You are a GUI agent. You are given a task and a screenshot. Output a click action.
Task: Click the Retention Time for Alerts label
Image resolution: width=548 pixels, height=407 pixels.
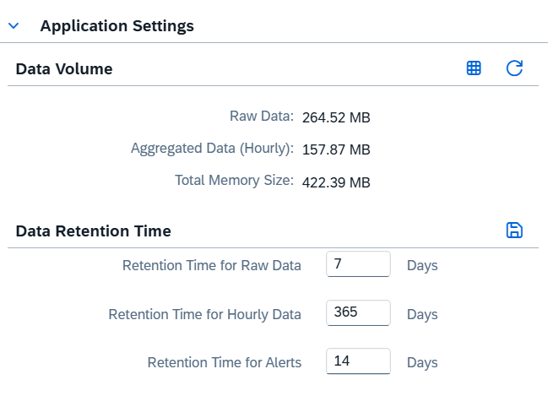[225, 362]
